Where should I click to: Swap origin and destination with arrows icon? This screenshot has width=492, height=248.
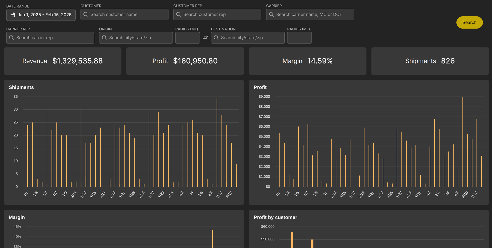[205, 38]
